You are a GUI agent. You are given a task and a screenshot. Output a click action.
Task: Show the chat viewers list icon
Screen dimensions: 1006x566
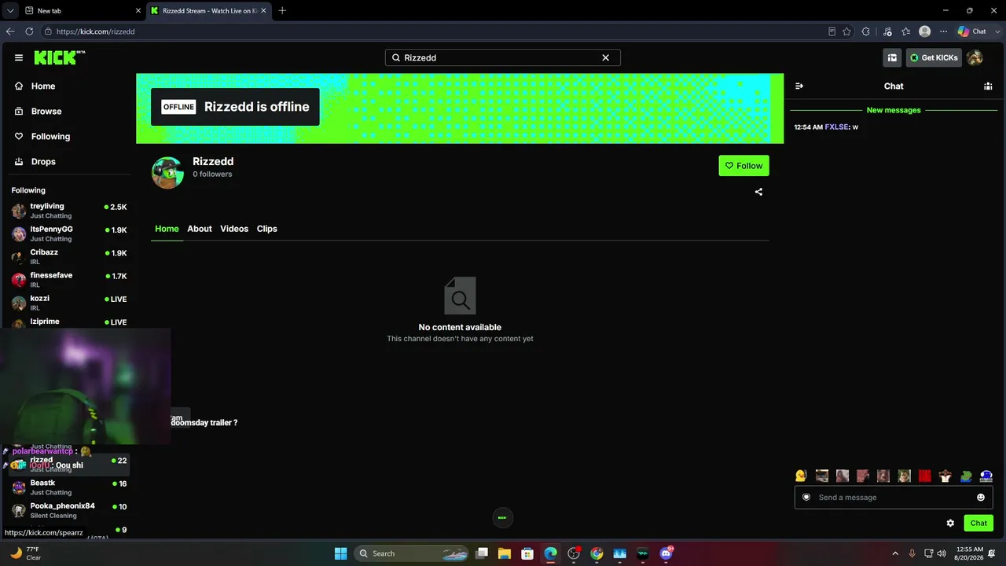[x=988, y=86]
